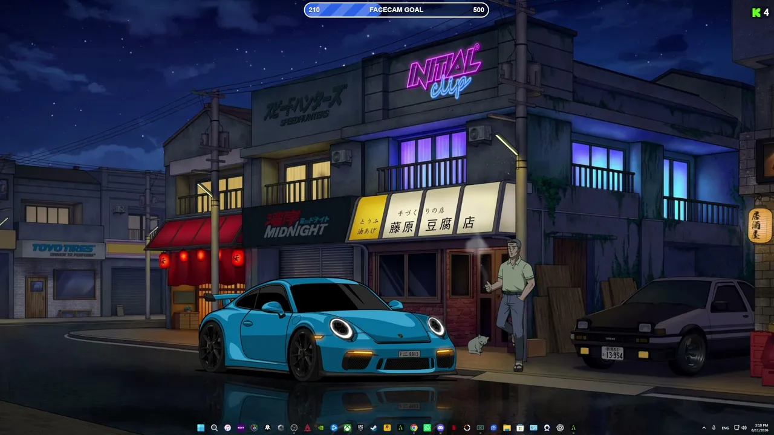
Task: Open the ChatGPT app icon
Action: click(x=560, y=428)
